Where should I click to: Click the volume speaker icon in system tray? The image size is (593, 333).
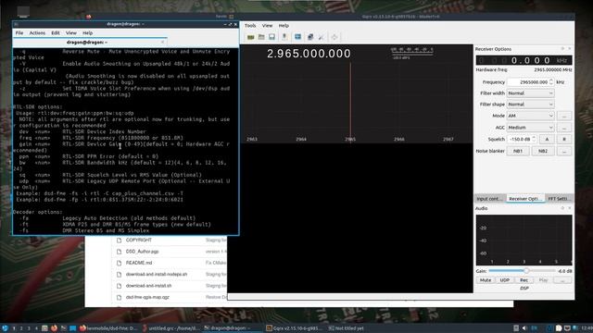coord(524,328)
